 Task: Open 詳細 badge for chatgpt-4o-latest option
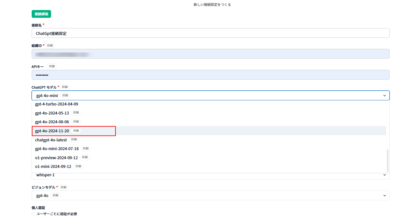[74, 140]
